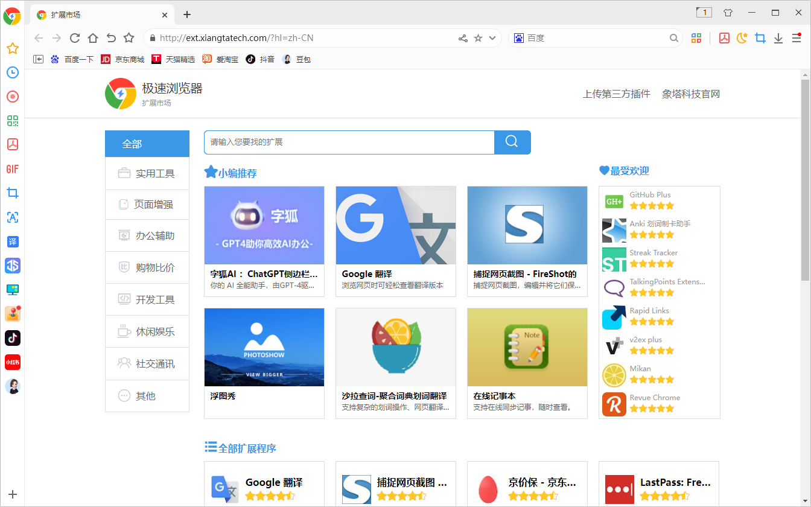Open the 在线记事本 extension thumbnail
811x507 pixels.
(x=527, y=348)
